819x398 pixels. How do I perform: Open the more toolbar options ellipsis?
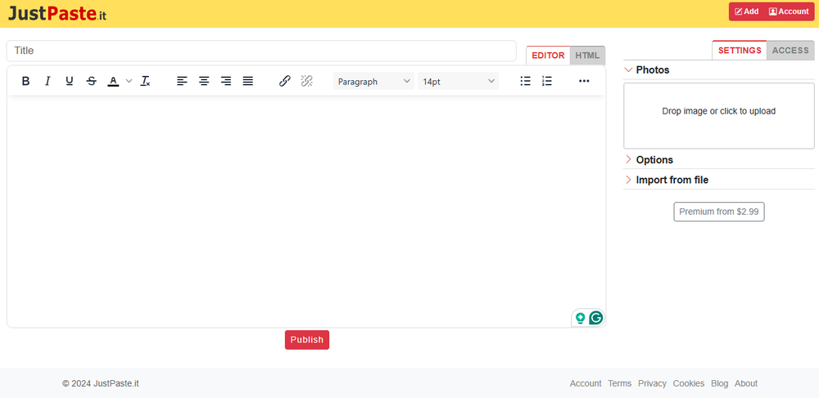point(584,81)
